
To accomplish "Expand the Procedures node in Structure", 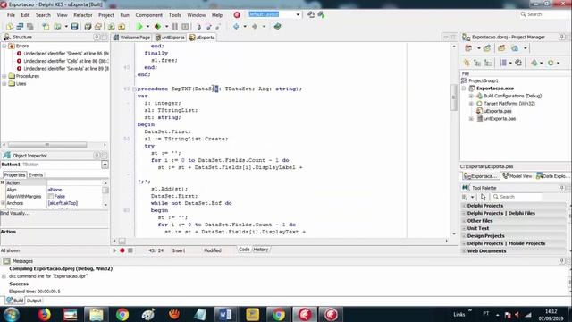I will [4, 76].
